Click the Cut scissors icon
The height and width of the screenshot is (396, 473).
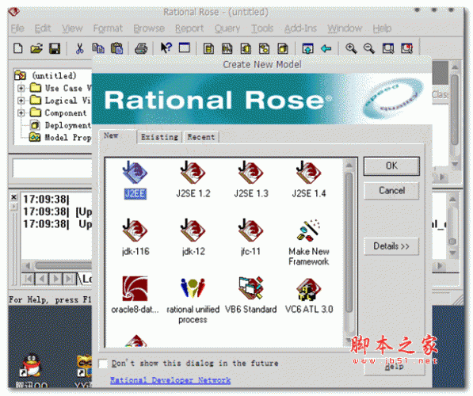tap(80, 48)
